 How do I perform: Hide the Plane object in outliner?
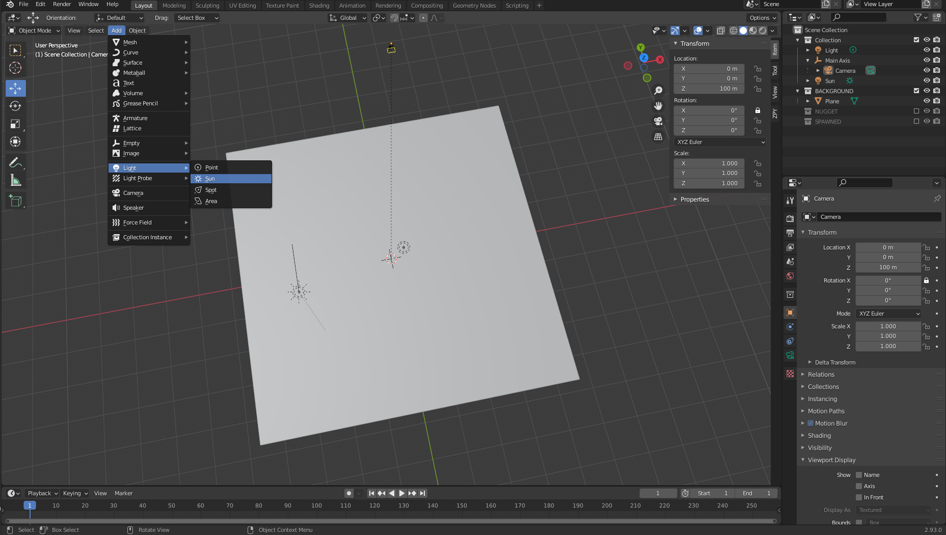(927, 101)
